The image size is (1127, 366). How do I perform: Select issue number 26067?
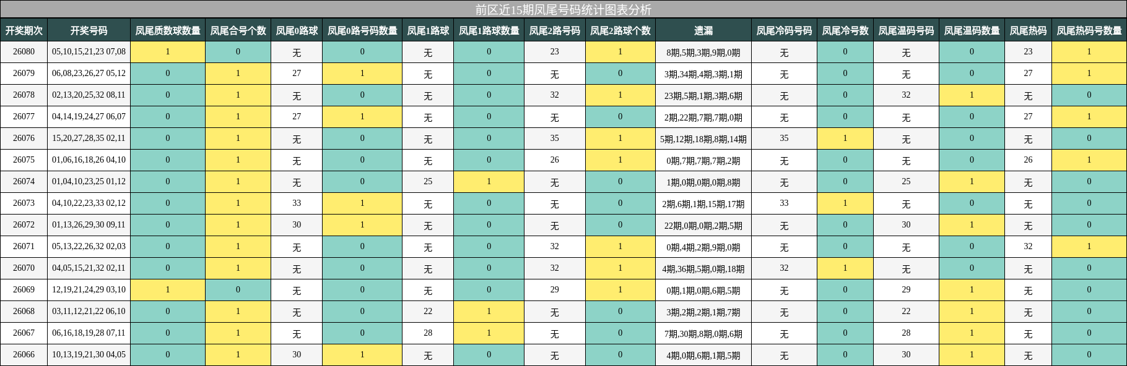pyautogui.click(x=24, y=333)
